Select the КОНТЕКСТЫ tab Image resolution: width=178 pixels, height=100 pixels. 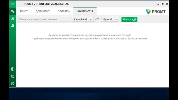coord(85,11)
